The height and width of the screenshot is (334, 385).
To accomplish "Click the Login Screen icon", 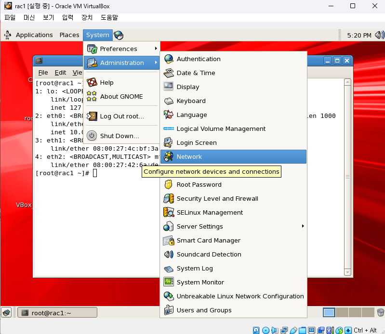I will 169,142.
